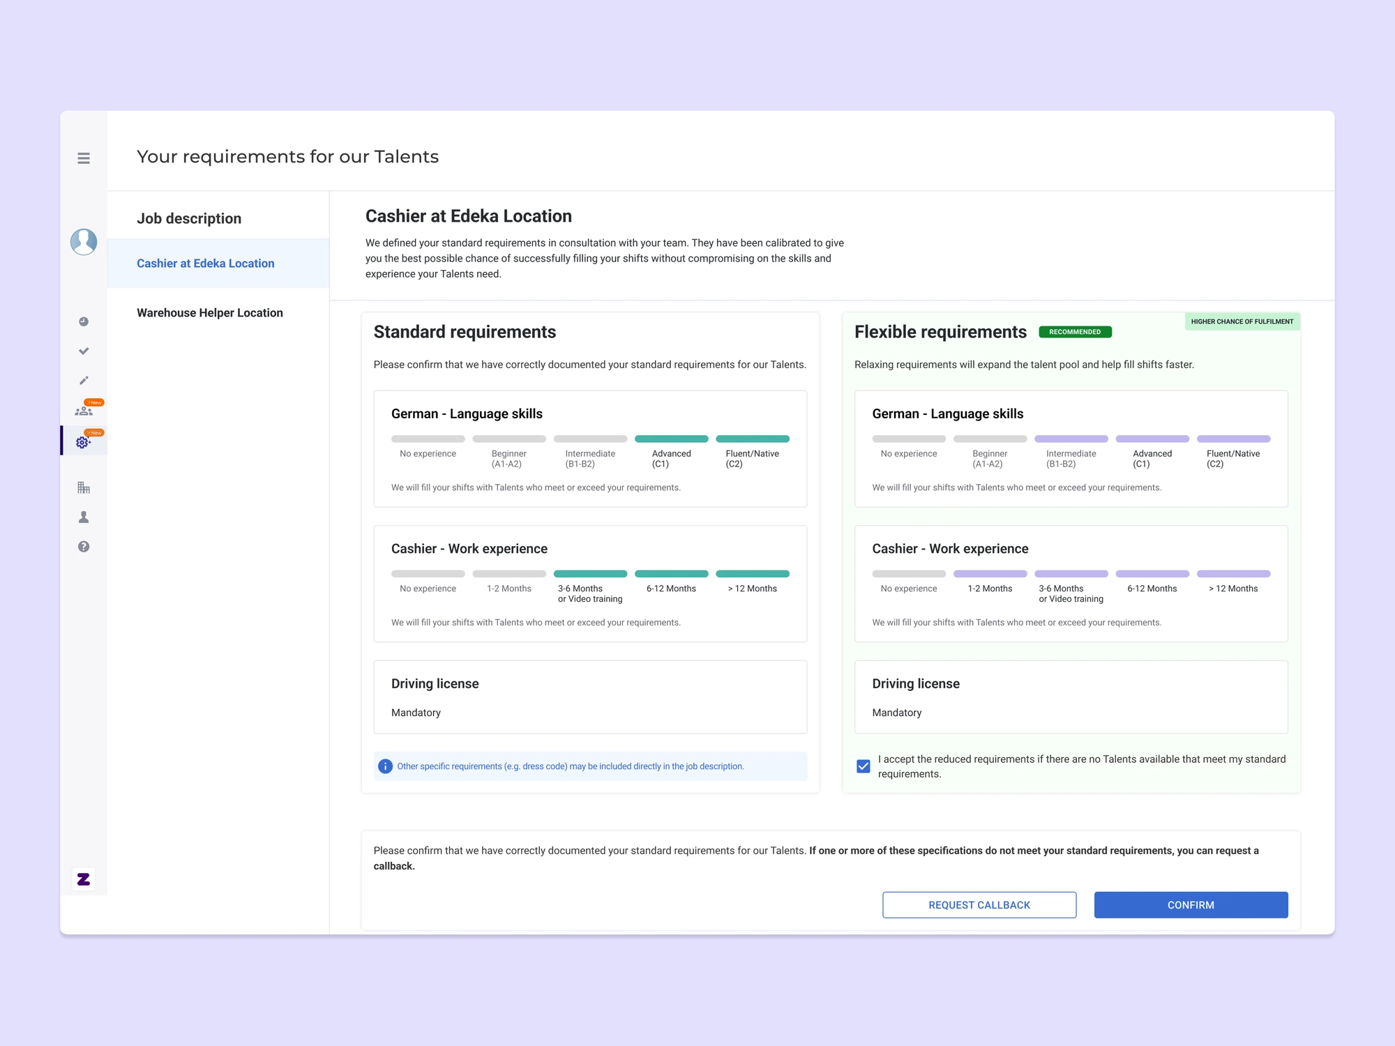Click the Confirm button
The height and width of the screenshot is (1046, 1395).
[x=1191, y=905]
